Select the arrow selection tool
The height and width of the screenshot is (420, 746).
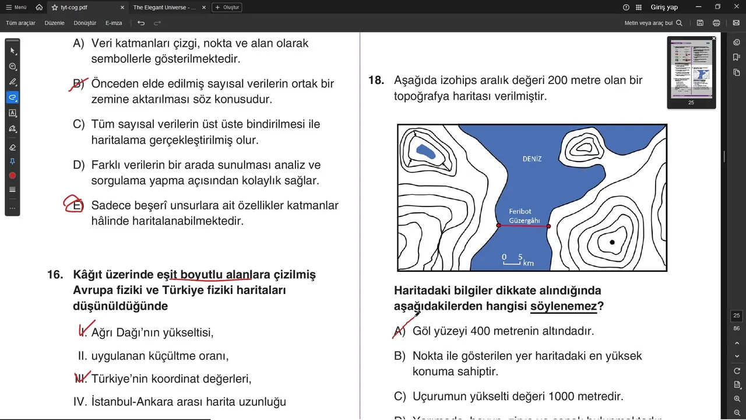(13, 51)
